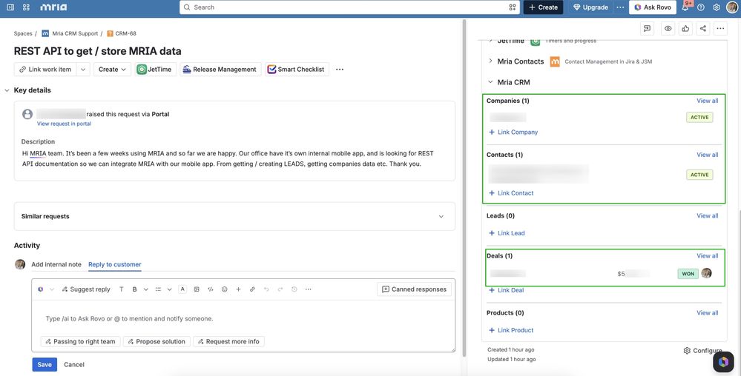Open more options ellipsis beside Upgrade
The height and width of the screenshot is (376, 741).
click(620, 7)
